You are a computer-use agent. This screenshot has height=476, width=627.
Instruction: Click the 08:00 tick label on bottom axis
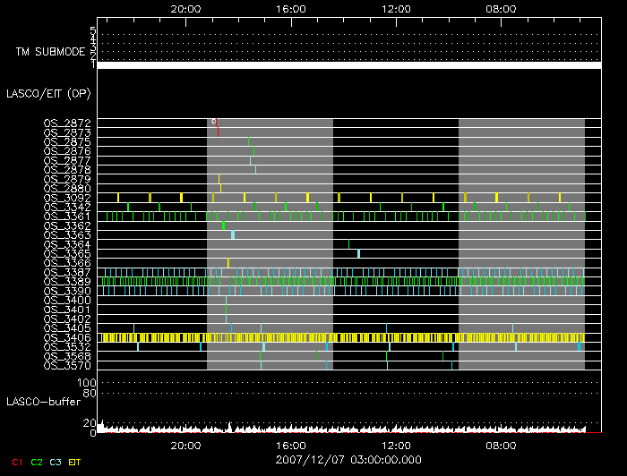point(500,445)
